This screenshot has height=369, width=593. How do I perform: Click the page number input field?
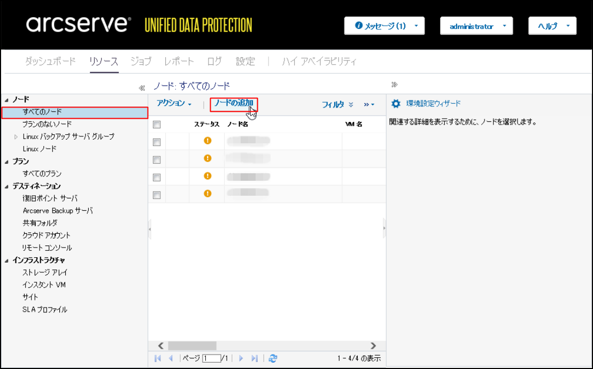click(x=212, y=358)
